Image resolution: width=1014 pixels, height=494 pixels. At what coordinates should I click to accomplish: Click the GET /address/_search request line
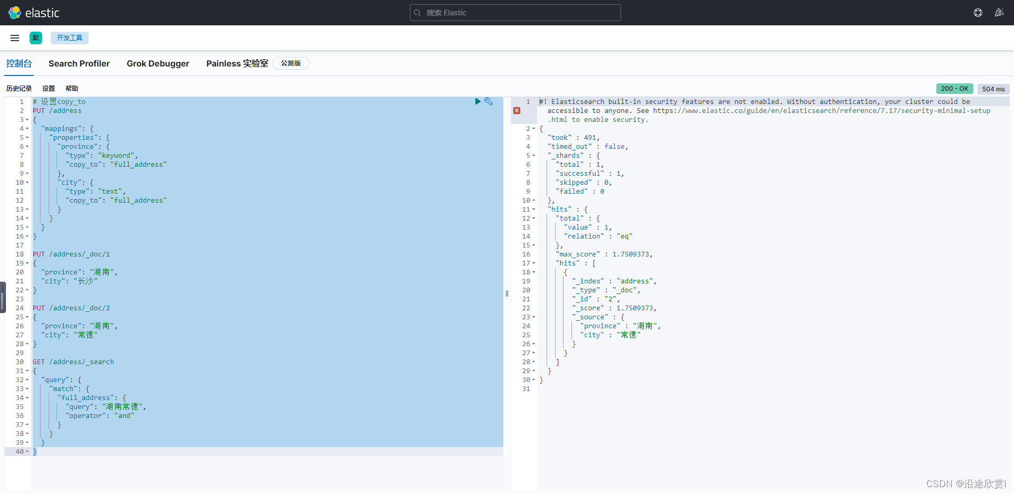coord(73,362)
